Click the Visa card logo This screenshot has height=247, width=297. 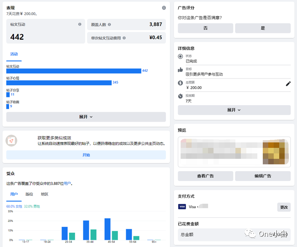(x=182, y=207)
